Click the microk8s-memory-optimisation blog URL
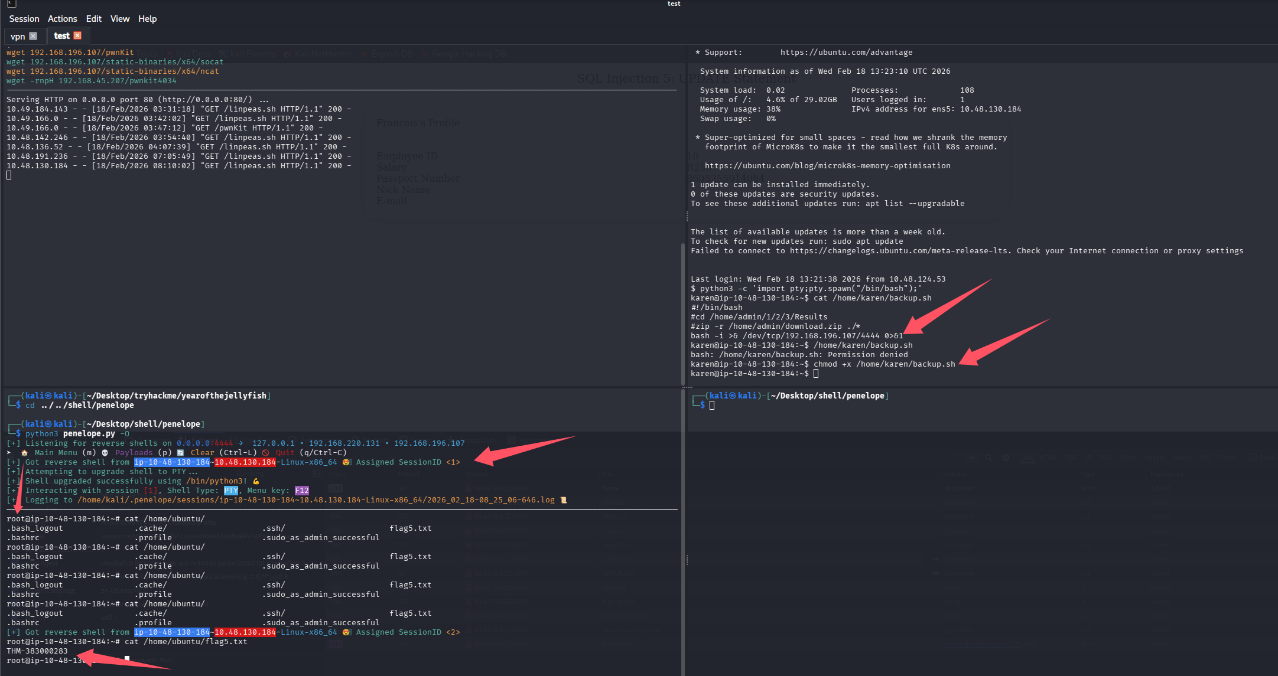This screenshot has width=1278, height=676. pos(827,166)
